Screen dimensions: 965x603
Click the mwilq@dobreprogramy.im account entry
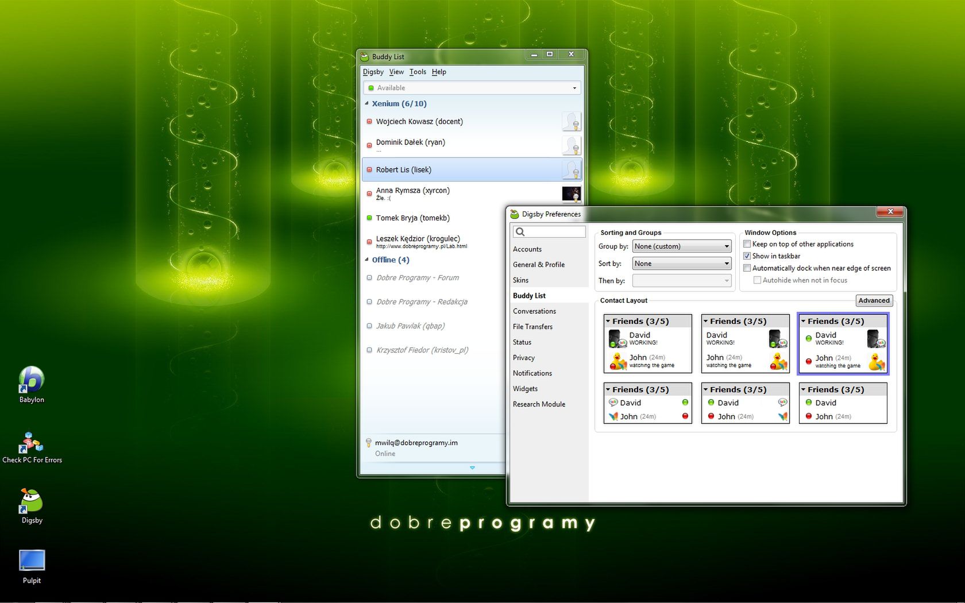(x=434, y=448)
